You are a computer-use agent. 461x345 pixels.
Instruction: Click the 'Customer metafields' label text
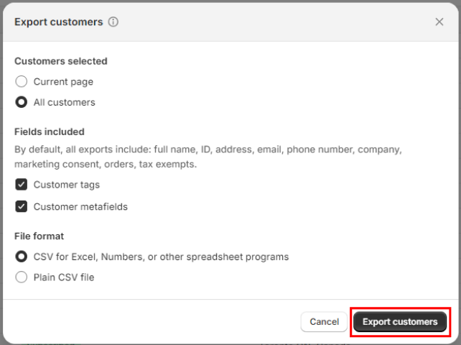tap(80, 207)
